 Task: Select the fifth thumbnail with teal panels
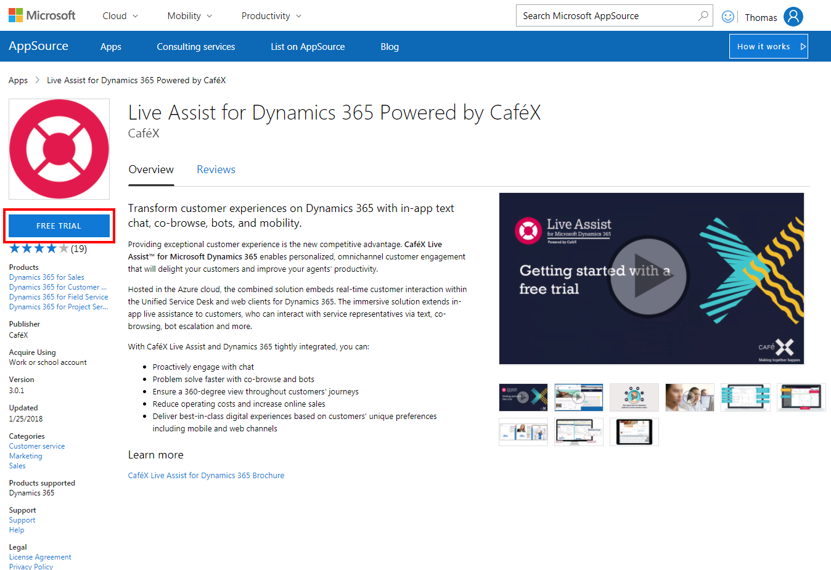click(745, 397)
